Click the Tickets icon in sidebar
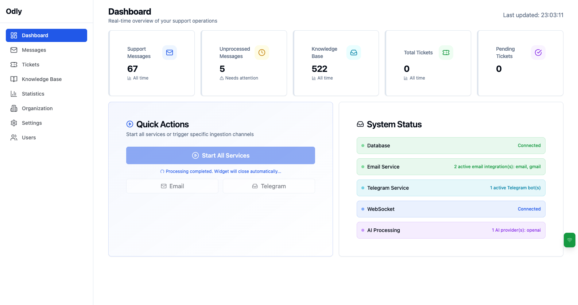 tap(14, 65)
